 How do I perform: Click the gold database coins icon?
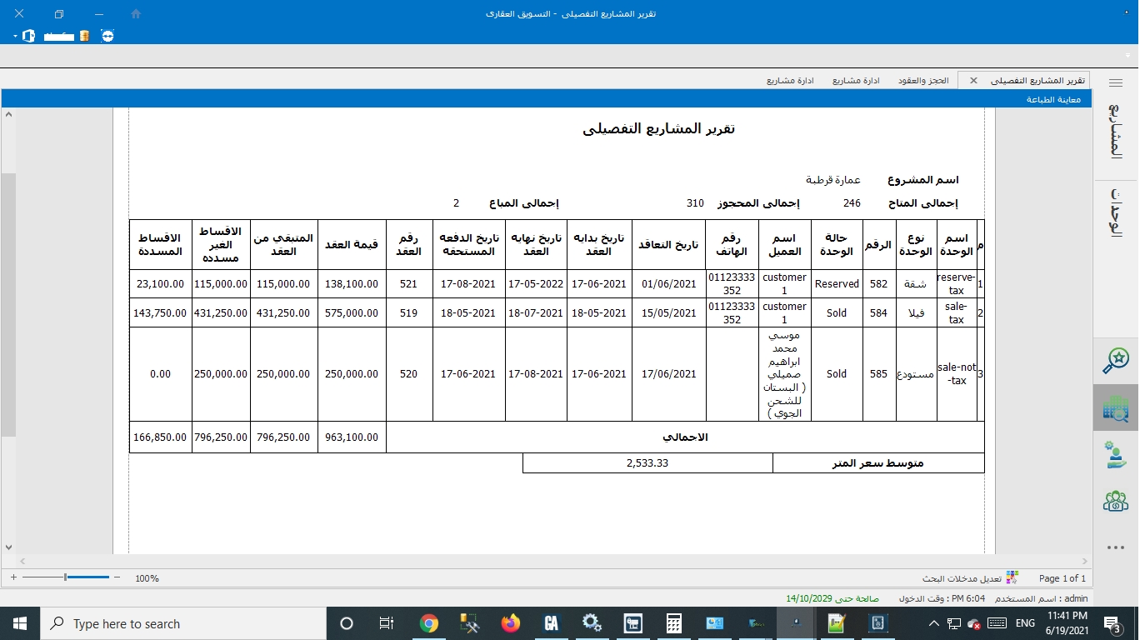(x=84, y=36)
